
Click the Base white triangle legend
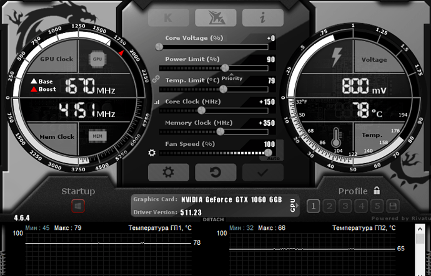(x=41, y=81)
